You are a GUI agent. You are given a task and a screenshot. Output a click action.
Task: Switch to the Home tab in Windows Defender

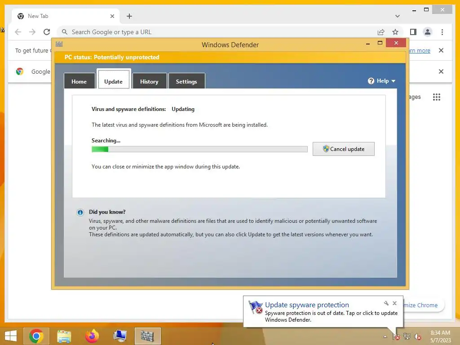79,81
